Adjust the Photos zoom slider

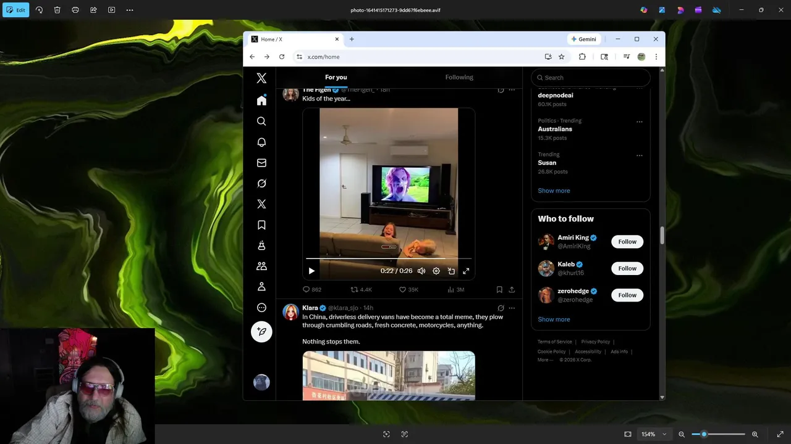pos(718,434)
